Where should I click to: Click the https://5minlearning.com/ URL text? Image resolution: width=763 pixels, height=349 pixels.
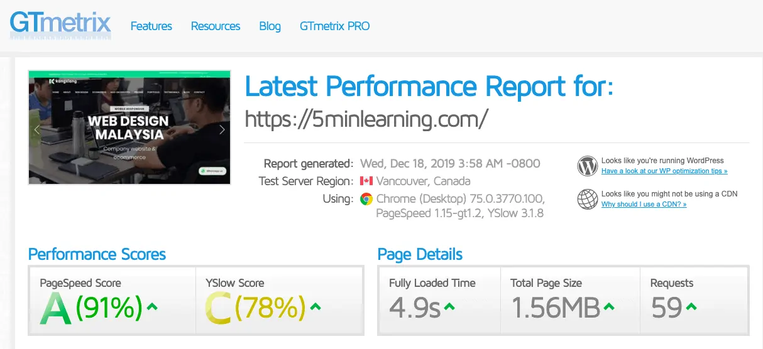pyautogui.click(x=366, y=118)
